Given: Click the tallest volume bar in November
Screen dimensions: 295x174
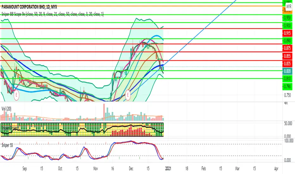Looking at the screenshot, I should (104, 112).
